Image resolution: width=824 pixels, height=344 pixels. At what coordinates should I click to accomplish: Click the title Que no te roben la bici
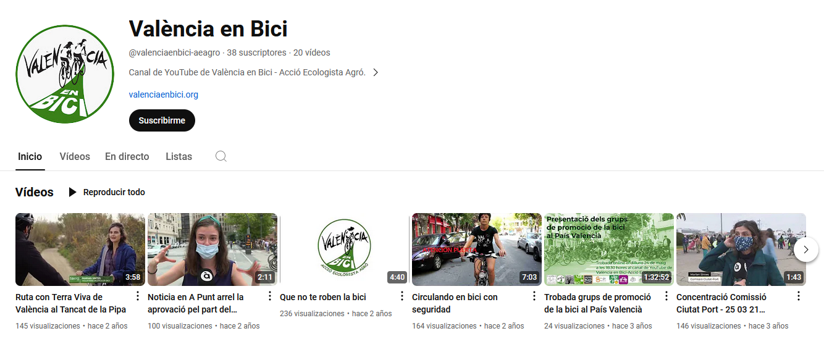pos(323,297)
